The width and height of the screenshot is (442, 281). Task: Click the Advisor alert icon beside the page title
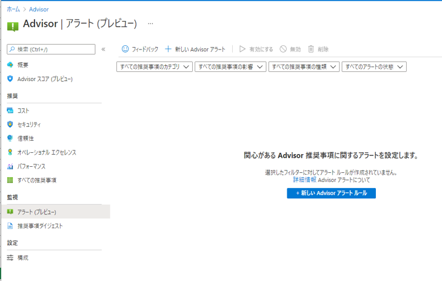coord(13,27)
